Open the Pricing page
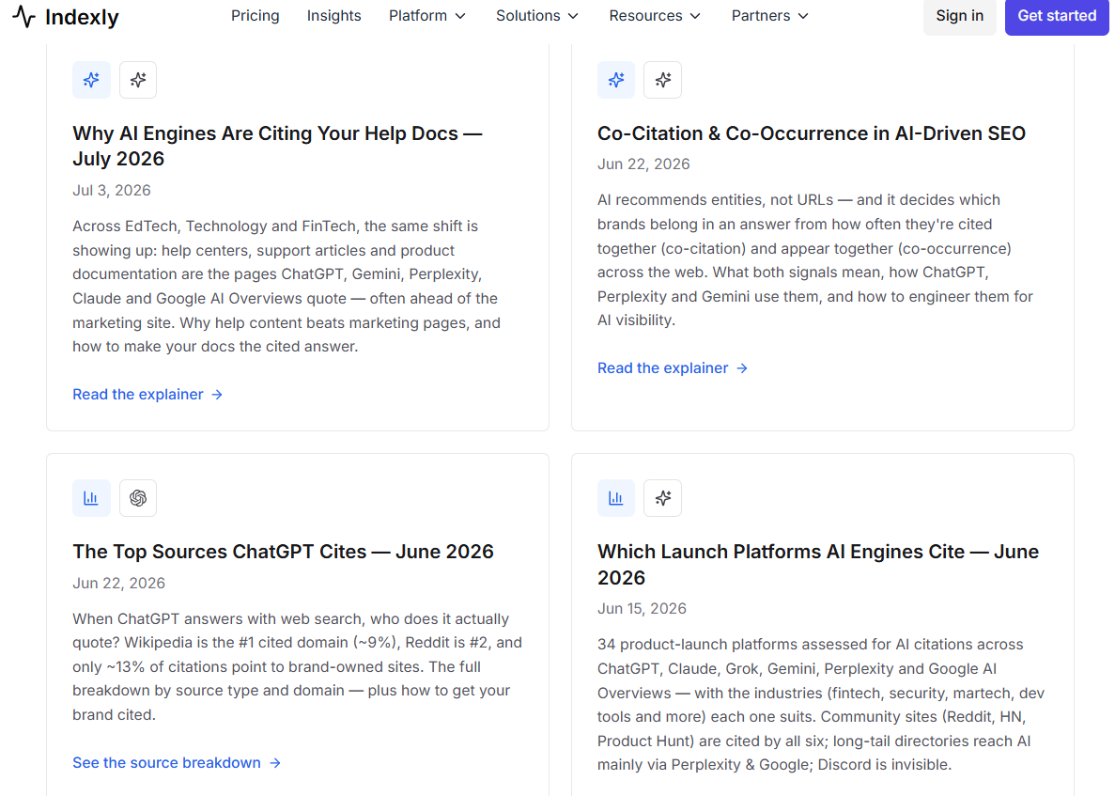This screenshot has height=796, width=1115. click(256, 16)
